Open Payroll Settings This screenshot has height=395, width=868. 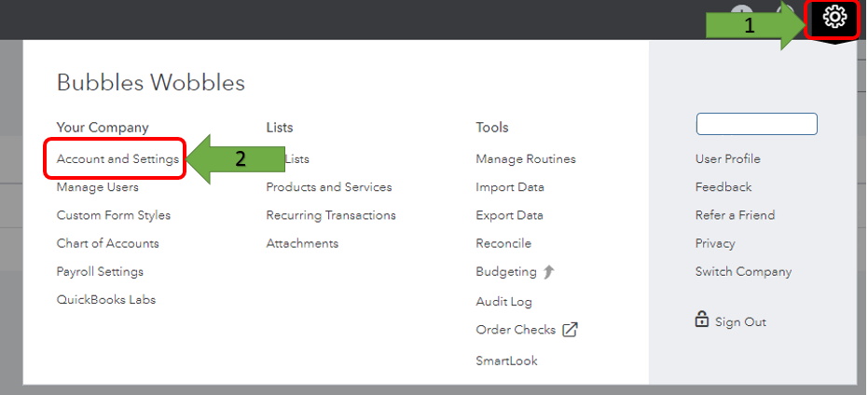pyautogui.click(x=100, y=272)
